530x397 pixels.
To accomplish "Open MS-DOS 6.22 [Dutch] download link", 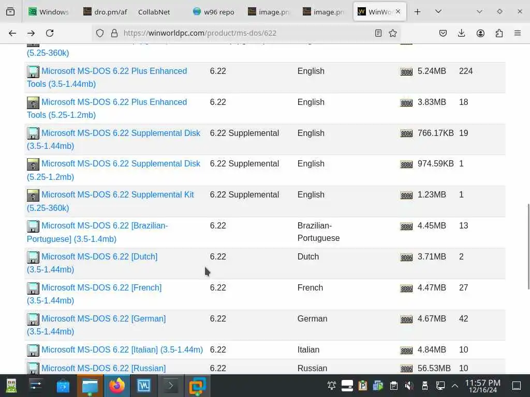I will (92, 263).
